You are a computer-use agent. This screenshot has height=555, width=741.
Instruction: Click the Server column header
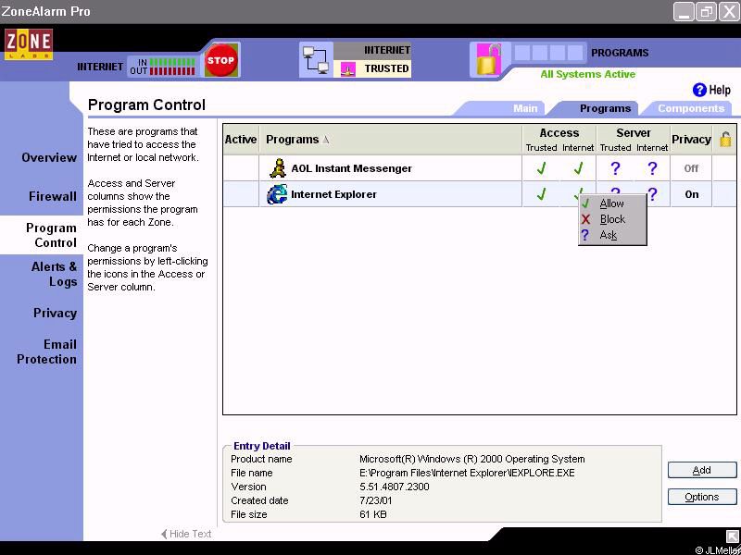(634, 133)
